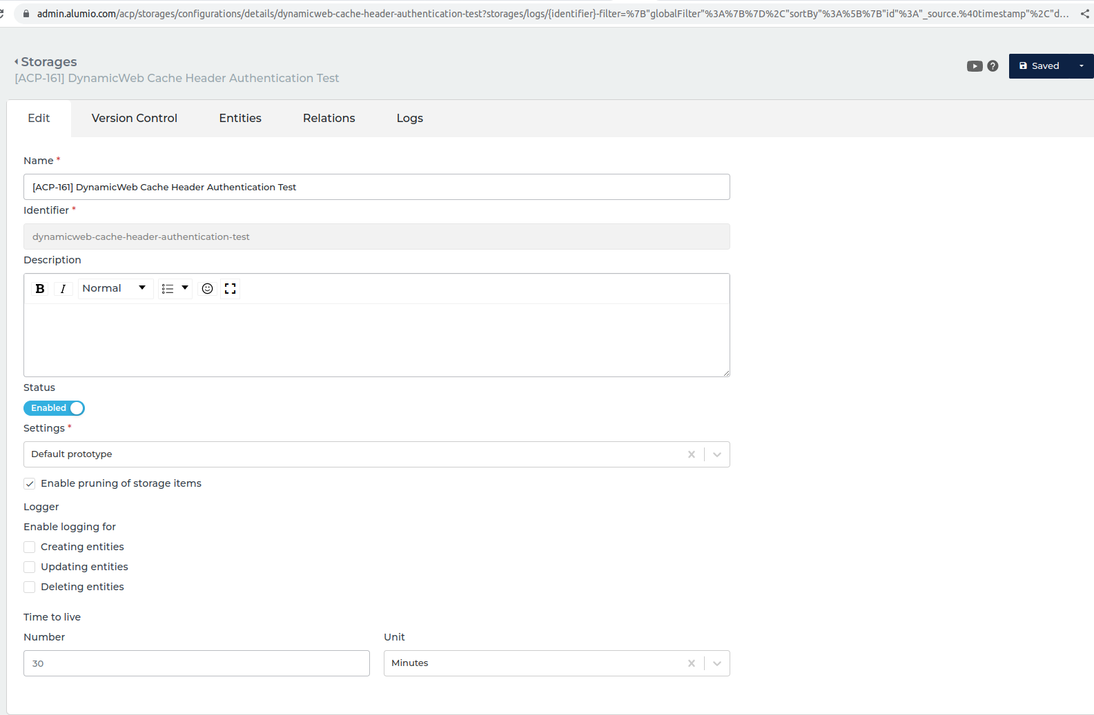Toggle bold formatting in description editor
The height and width of the screenshot is (715, 1094).
[x=40, y=289]
